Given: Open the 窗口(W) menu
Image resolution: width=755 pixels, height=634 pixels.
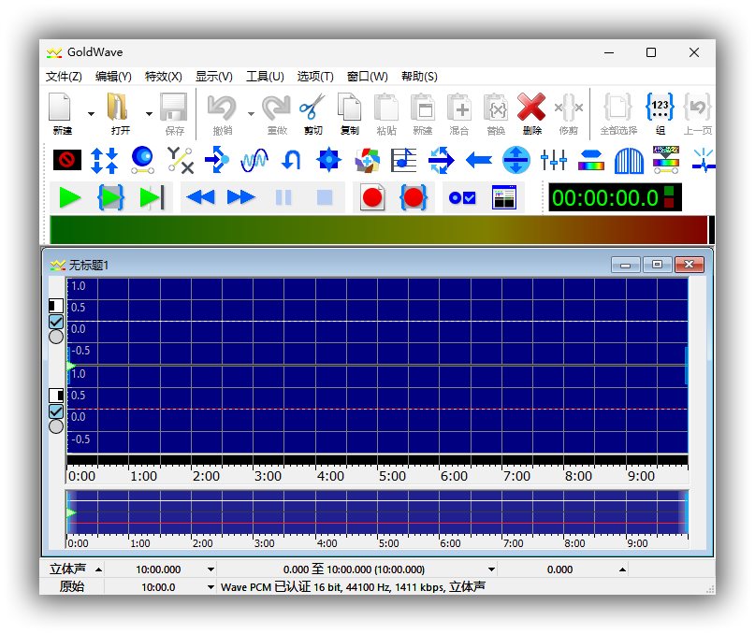Looking at the screenshot, I should click(368, 77).
